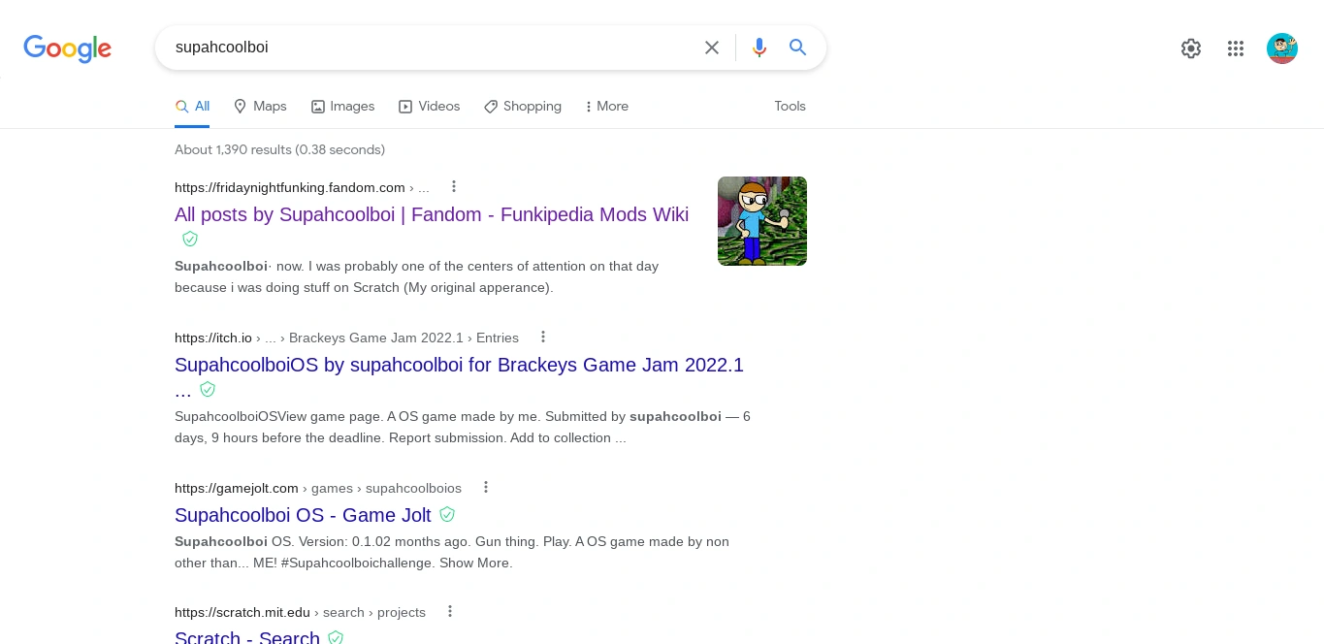Image resolution: width=1324 pixels, height=644 pixels.
Task: Open search Tools options
Action: 790,107
